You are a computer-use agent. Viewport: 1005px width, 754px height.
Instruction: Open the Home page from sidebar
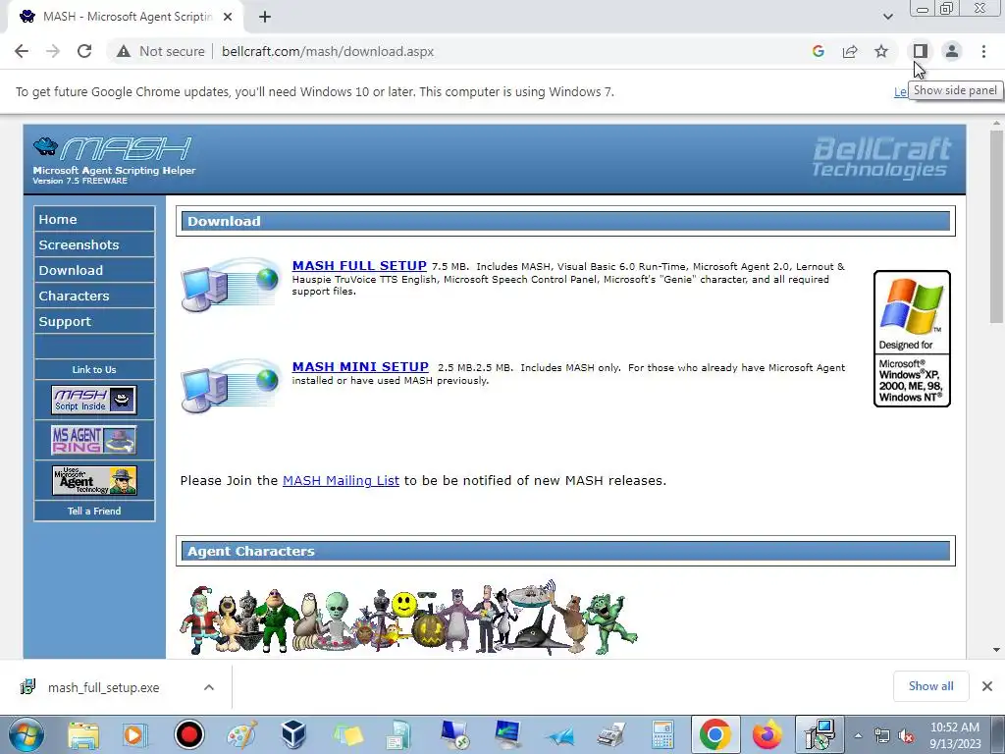(94, 219)
